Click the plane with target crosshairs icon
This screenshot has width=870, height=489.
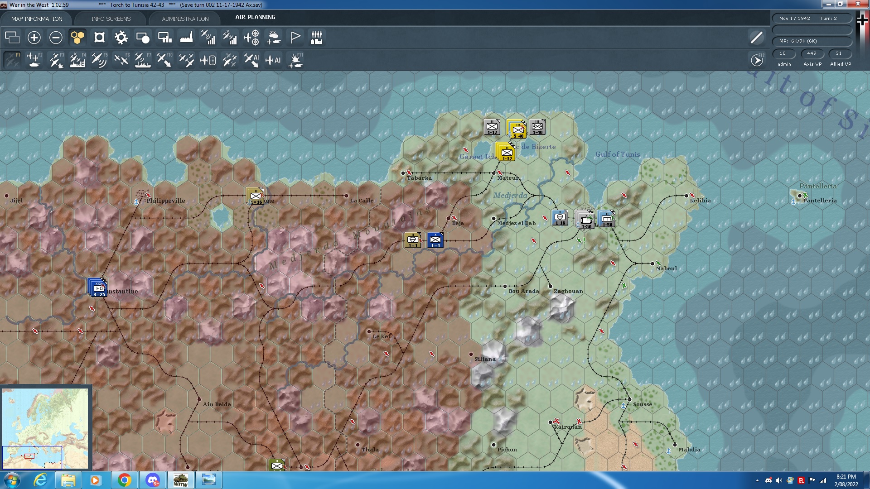(x=251, y=38)
